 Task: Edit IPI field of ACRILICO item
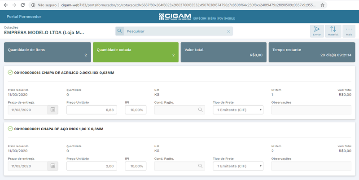tap(136, 110)
